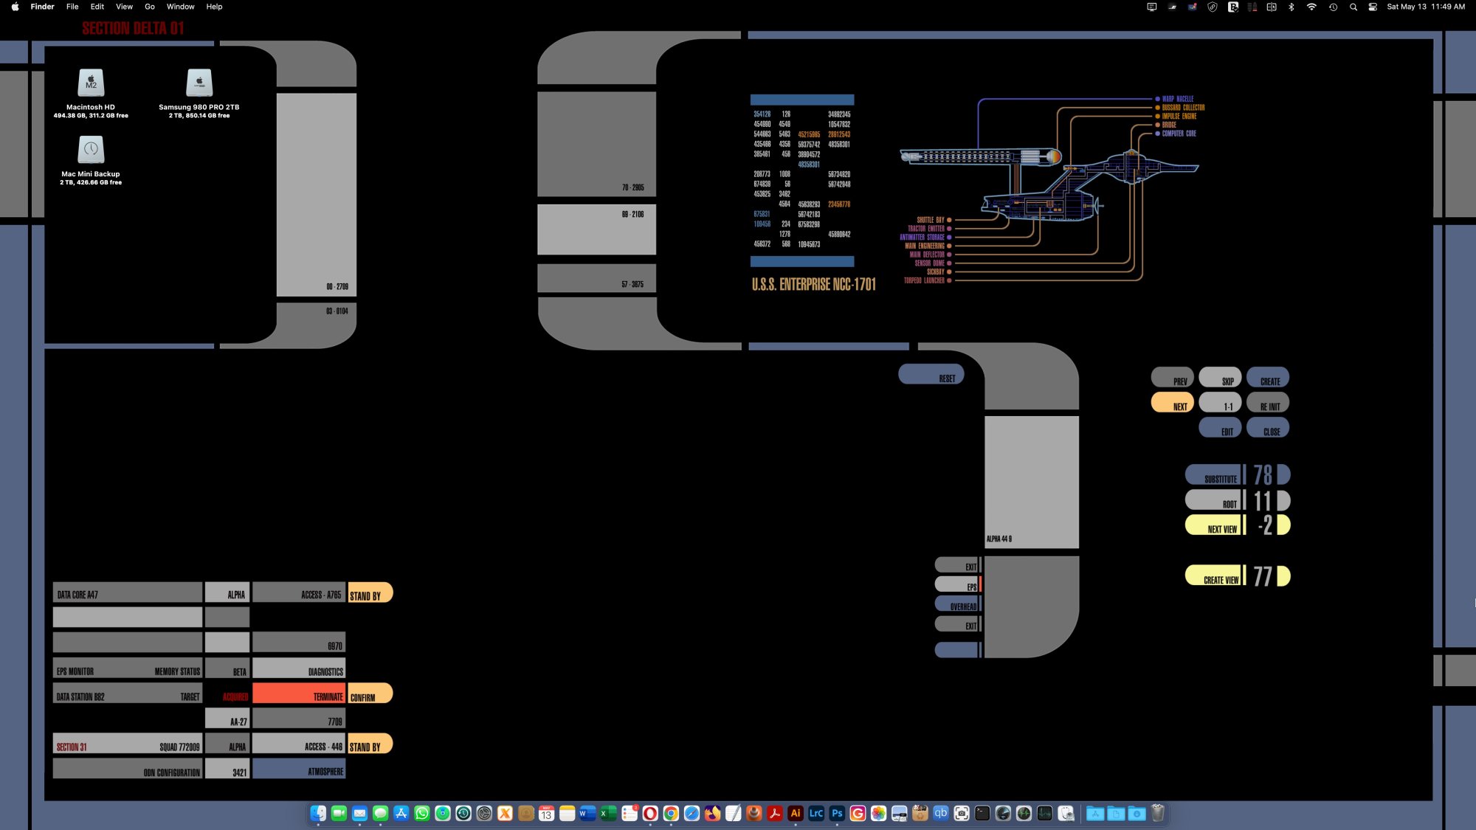Click the Bluetooth status icon

[x=1291, y=7]
